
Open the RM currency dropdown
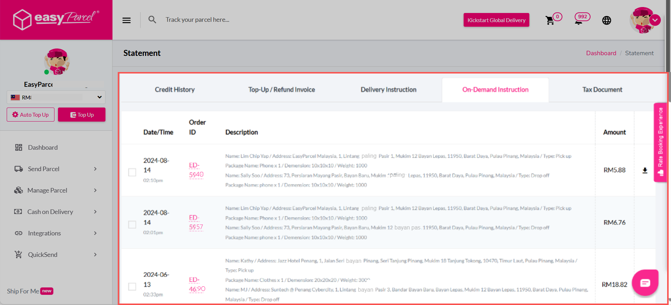pyautogui.click(x=56, y=97)
